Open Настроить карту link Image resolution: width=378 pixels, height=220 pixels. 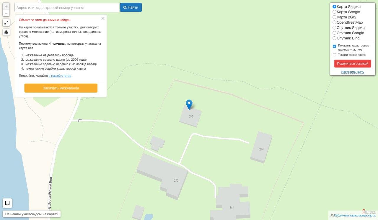click(x=353, y=72)
